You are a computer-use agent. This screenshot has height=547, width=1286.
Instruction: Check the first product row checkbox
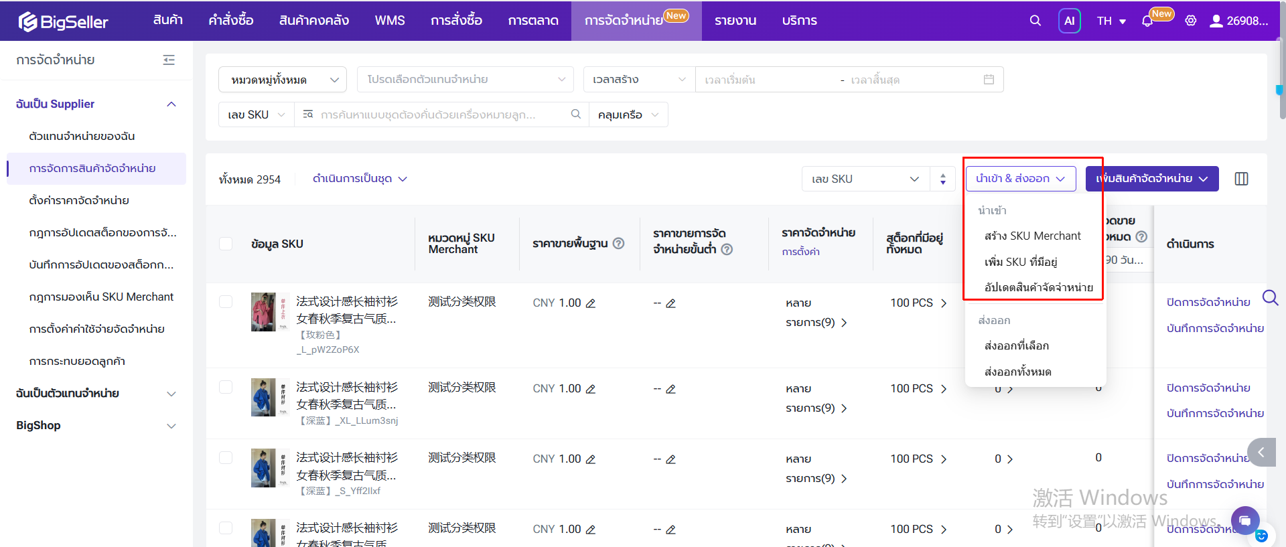click(226, 301)
